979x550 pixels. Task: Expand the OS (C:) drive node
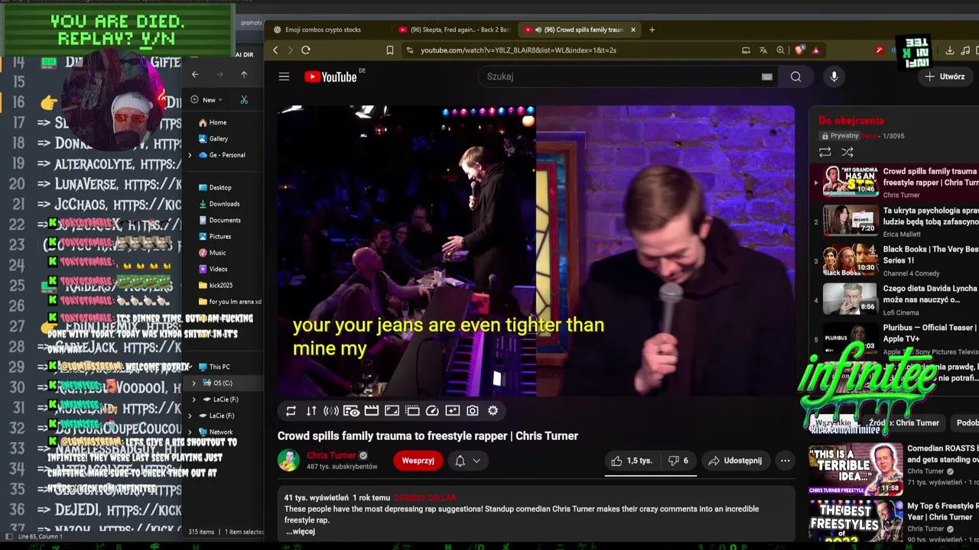(x=194, y=383)
